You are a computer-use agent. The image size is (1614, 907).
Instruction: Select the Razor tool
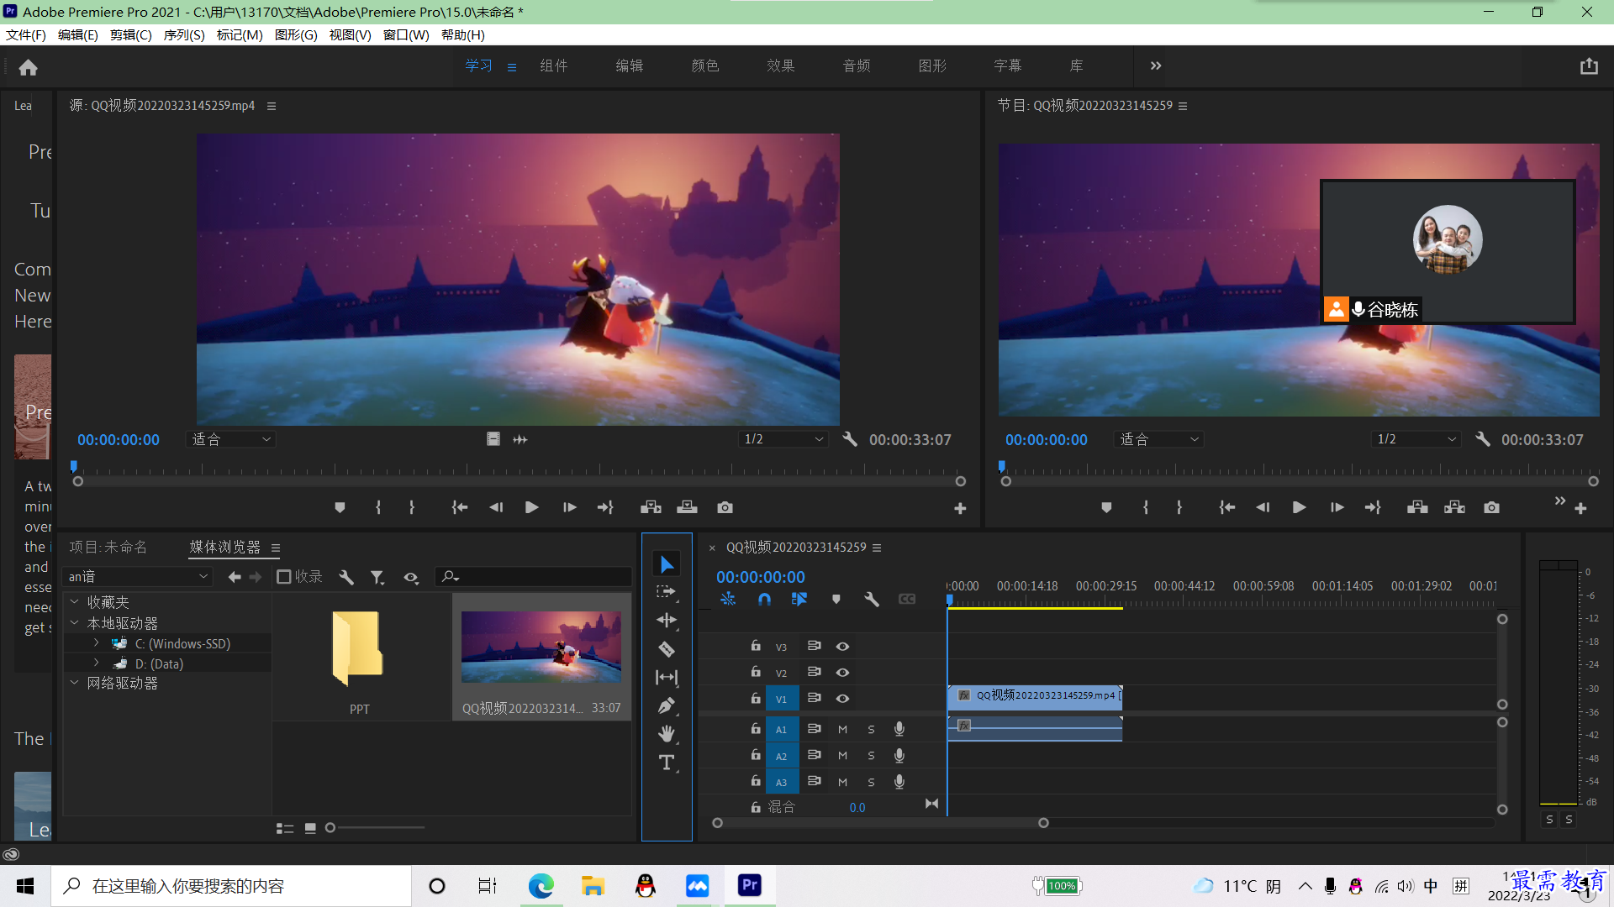pos(667,649)
